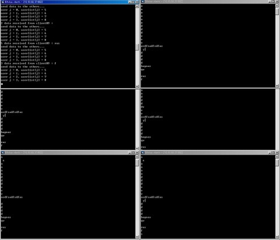Click the scroll-up arrow in the server log window
The width and height of the screenshot is (280, 240).
click(x=137, y=6)
